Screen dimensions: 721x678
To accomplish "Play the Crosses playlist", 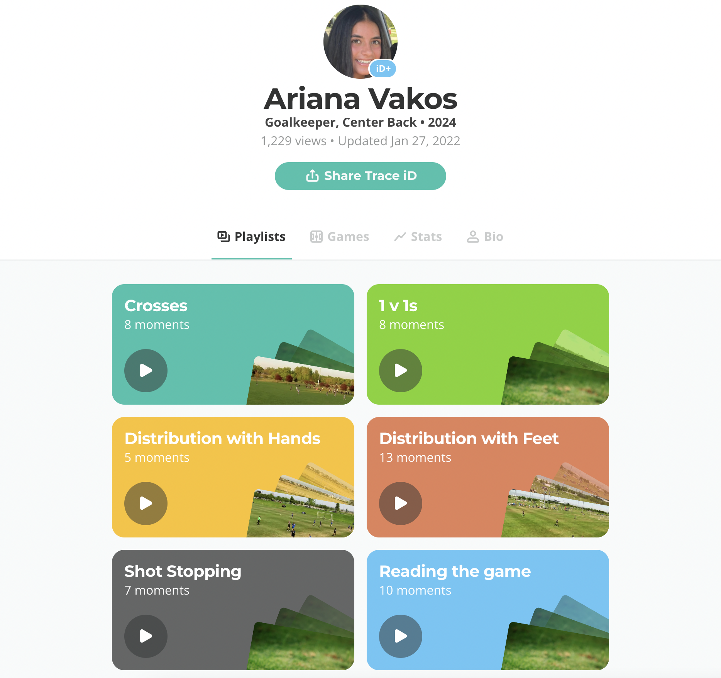I will (146, 371).
